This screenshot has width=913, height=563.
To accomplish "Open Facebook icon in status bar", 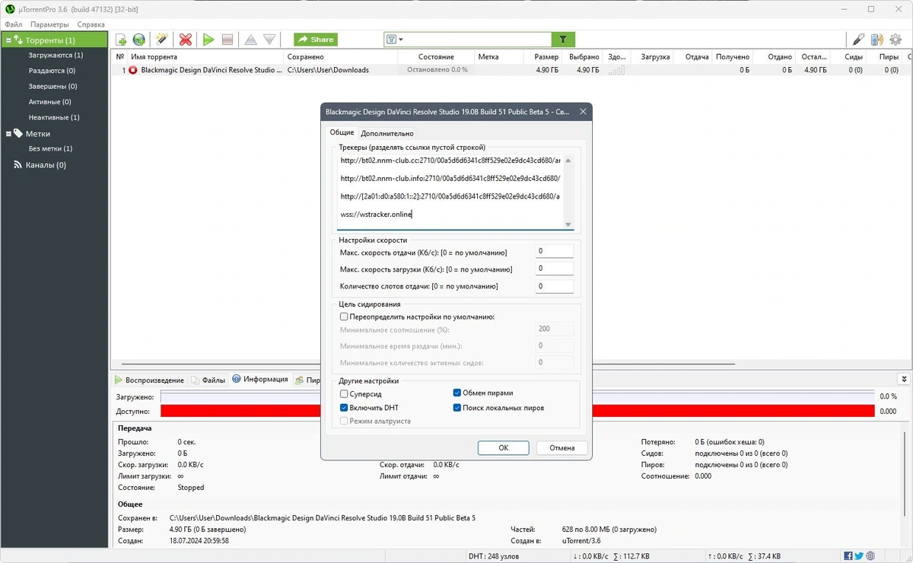I will [x=848, y=556].
